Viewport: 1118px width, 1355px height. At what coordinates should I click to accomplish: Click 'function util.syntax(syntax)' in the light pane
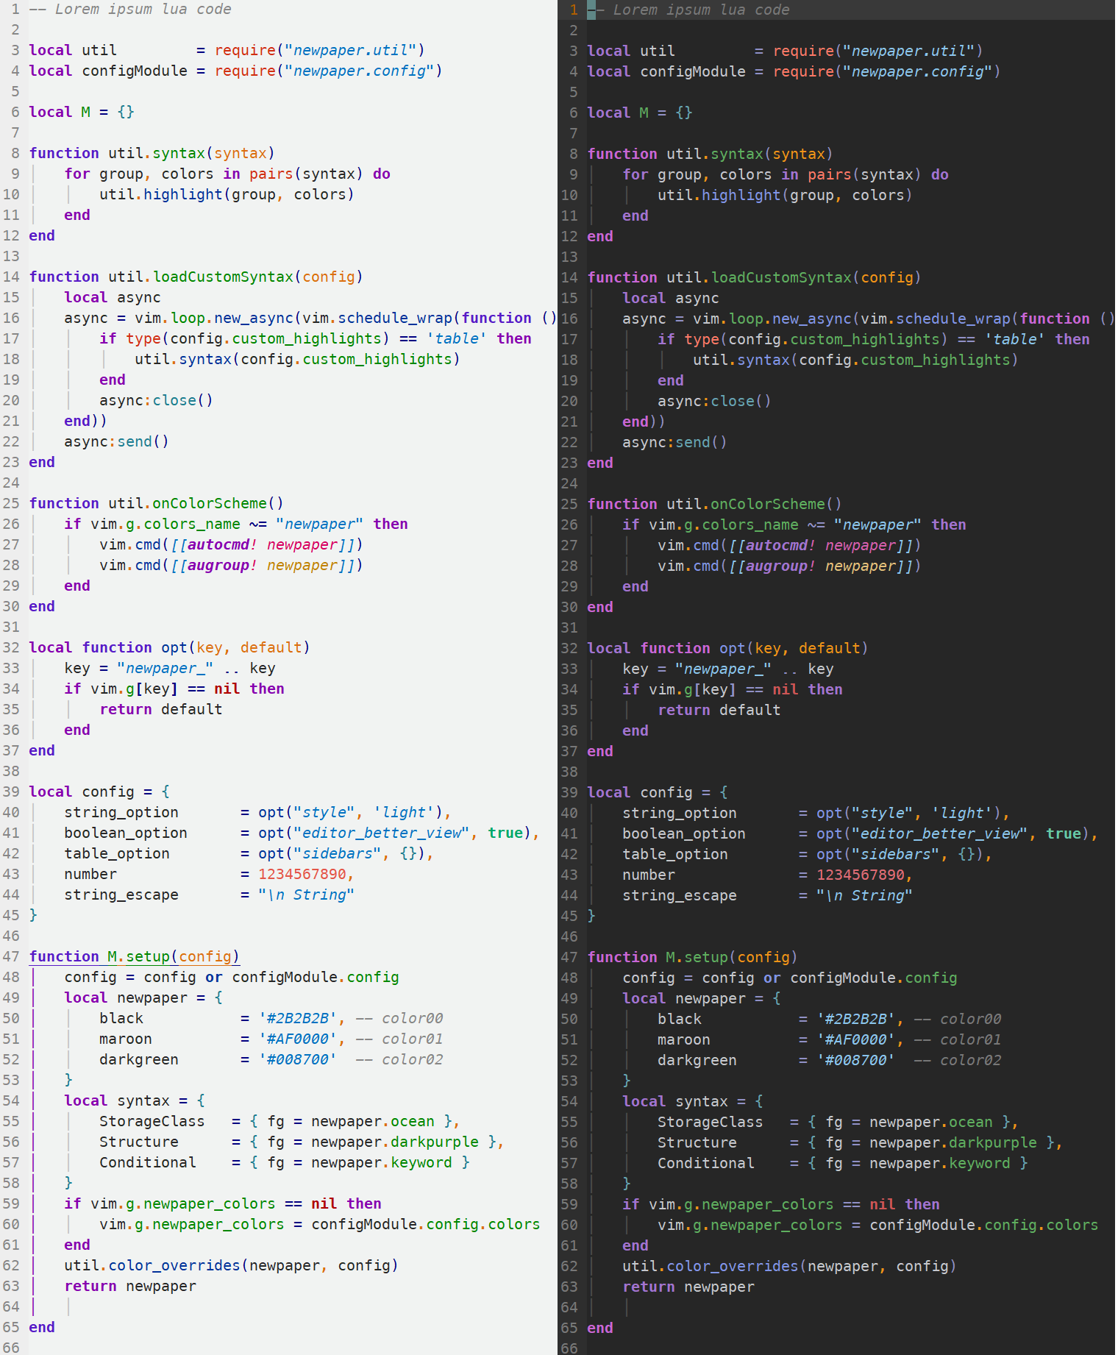tap(152, 153)
